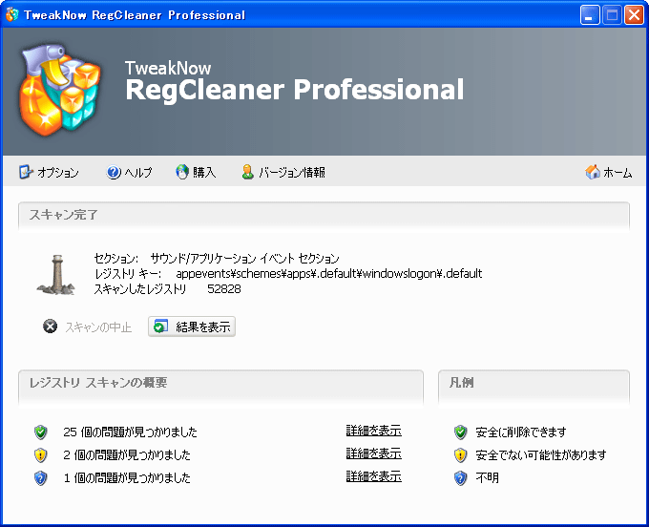Click yellow warning shield beside 2 problems

pos(40,455)
